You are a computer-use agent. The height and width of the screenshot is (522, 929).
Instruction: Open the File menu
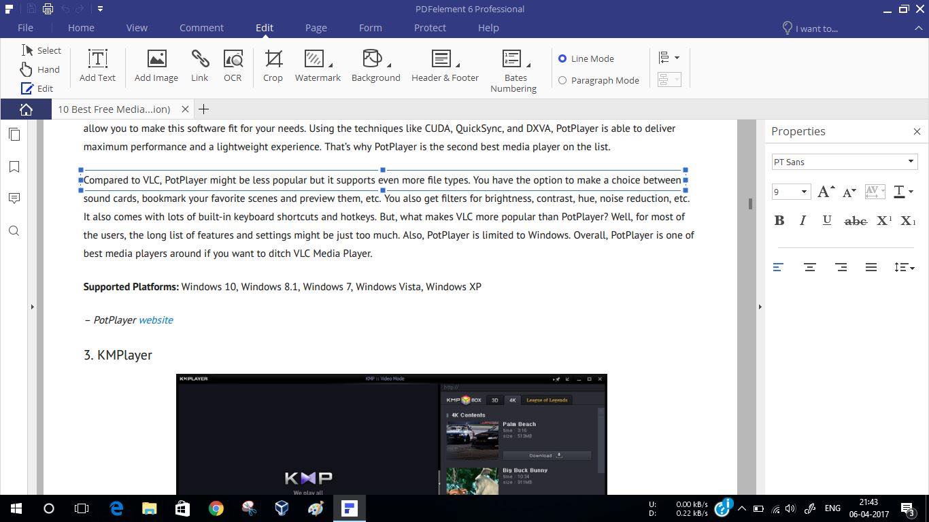(x=25, y=28)
